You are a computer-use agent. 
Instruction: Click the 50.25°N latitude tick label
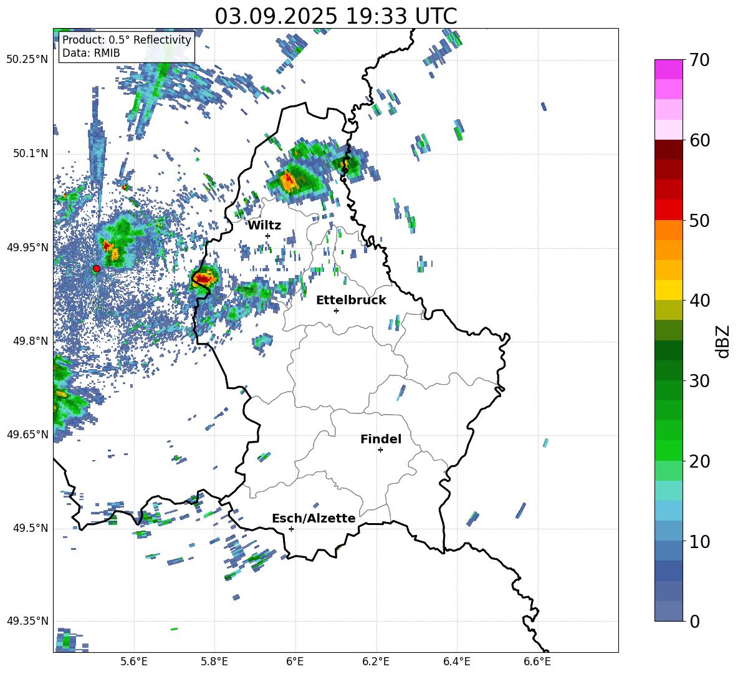click(27, 59)
